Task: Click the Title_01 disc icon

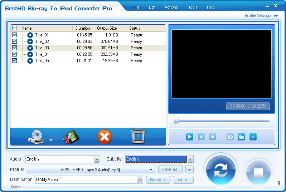Action: click(x=30, y=35)
